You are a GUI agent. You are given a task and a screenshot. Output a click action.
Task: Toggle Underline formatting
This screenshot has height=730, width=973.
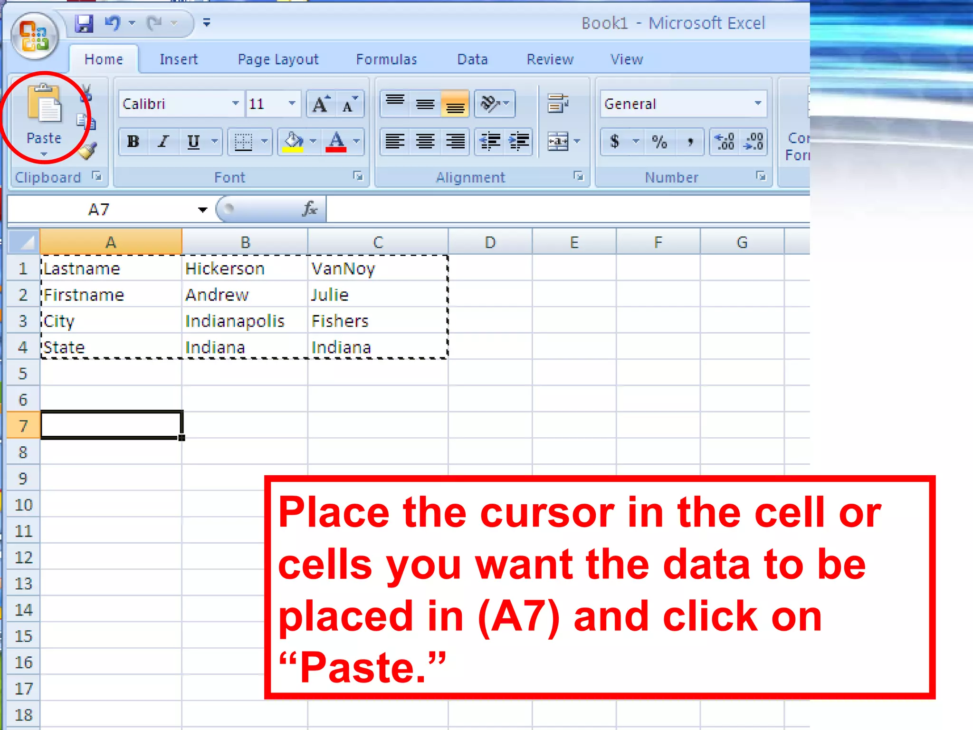click(x=193, y=141)
